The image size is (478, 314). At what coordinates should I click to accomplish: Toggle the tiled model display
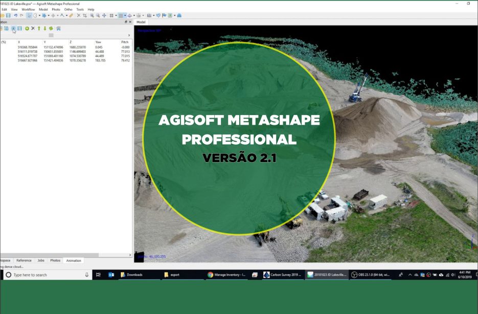[139, 15]
